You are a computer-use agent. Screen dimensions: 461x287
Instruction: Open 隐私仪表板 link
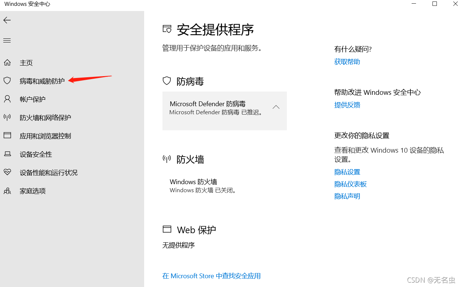click(351, 184)
